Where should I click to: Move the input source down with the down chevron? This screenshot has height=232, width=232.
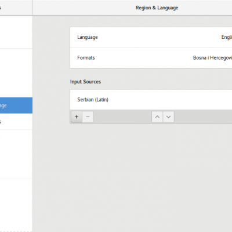point(169,117)
